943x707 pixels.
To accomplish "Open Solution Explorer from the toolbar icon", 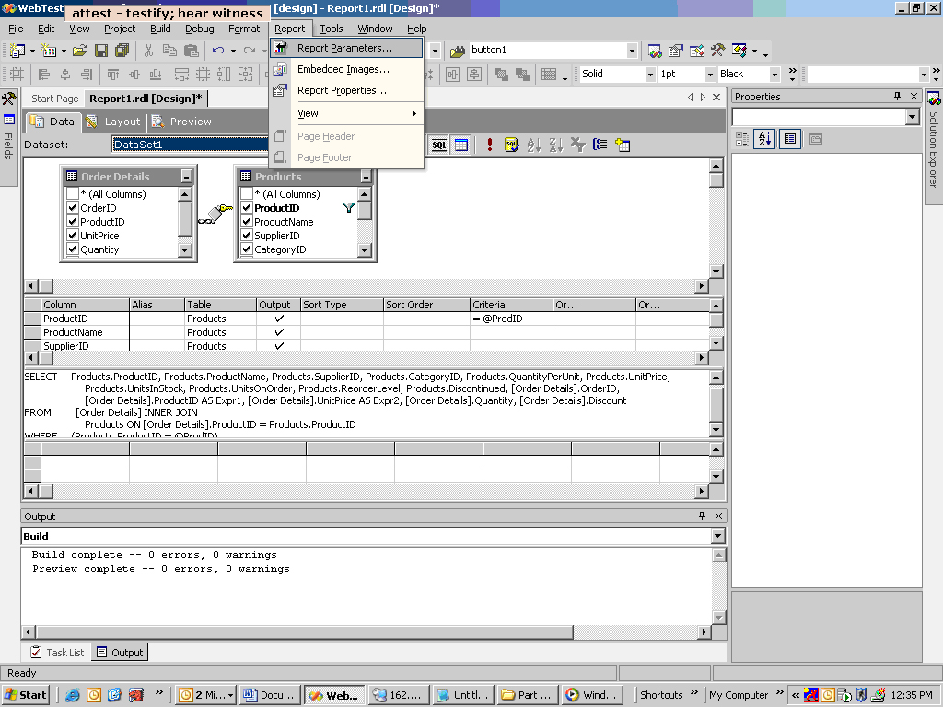I will click(x=655, y=51).
